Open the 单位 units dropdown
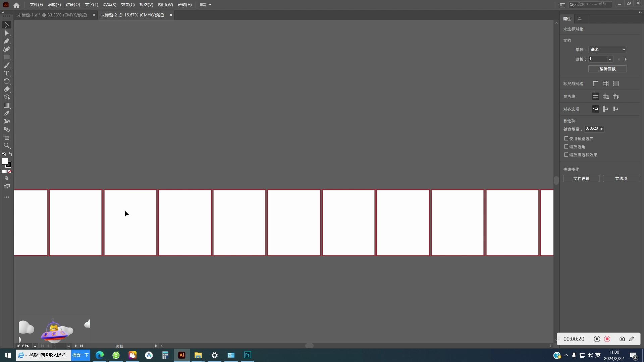Viewport: 644px width, 362px height. (x=607, y=50)
